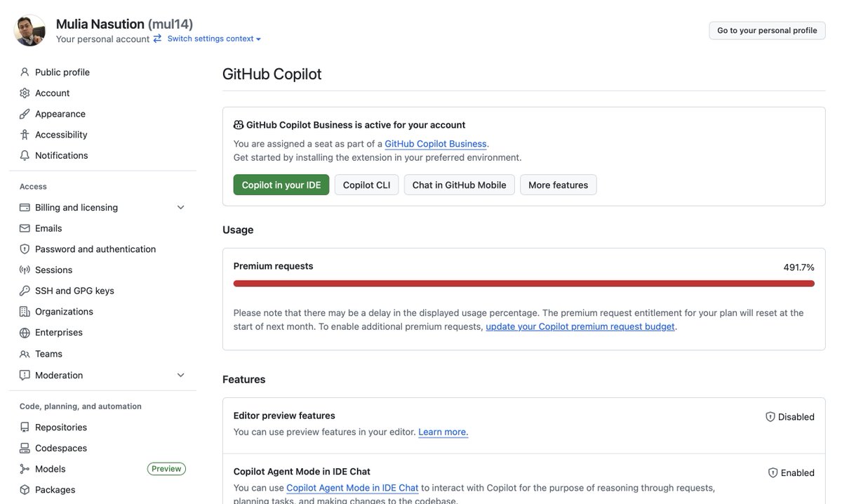Click the Appearance paintbrush icon
This screenshot has width=842, height=504.
[x=25, y=114]
